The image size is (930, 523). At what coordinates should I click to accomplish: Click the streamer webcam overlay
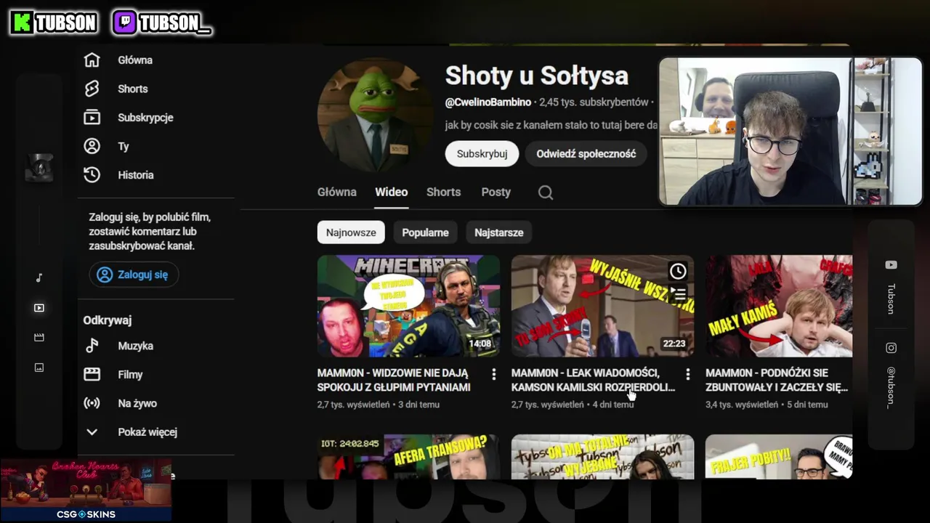(790, 131)
